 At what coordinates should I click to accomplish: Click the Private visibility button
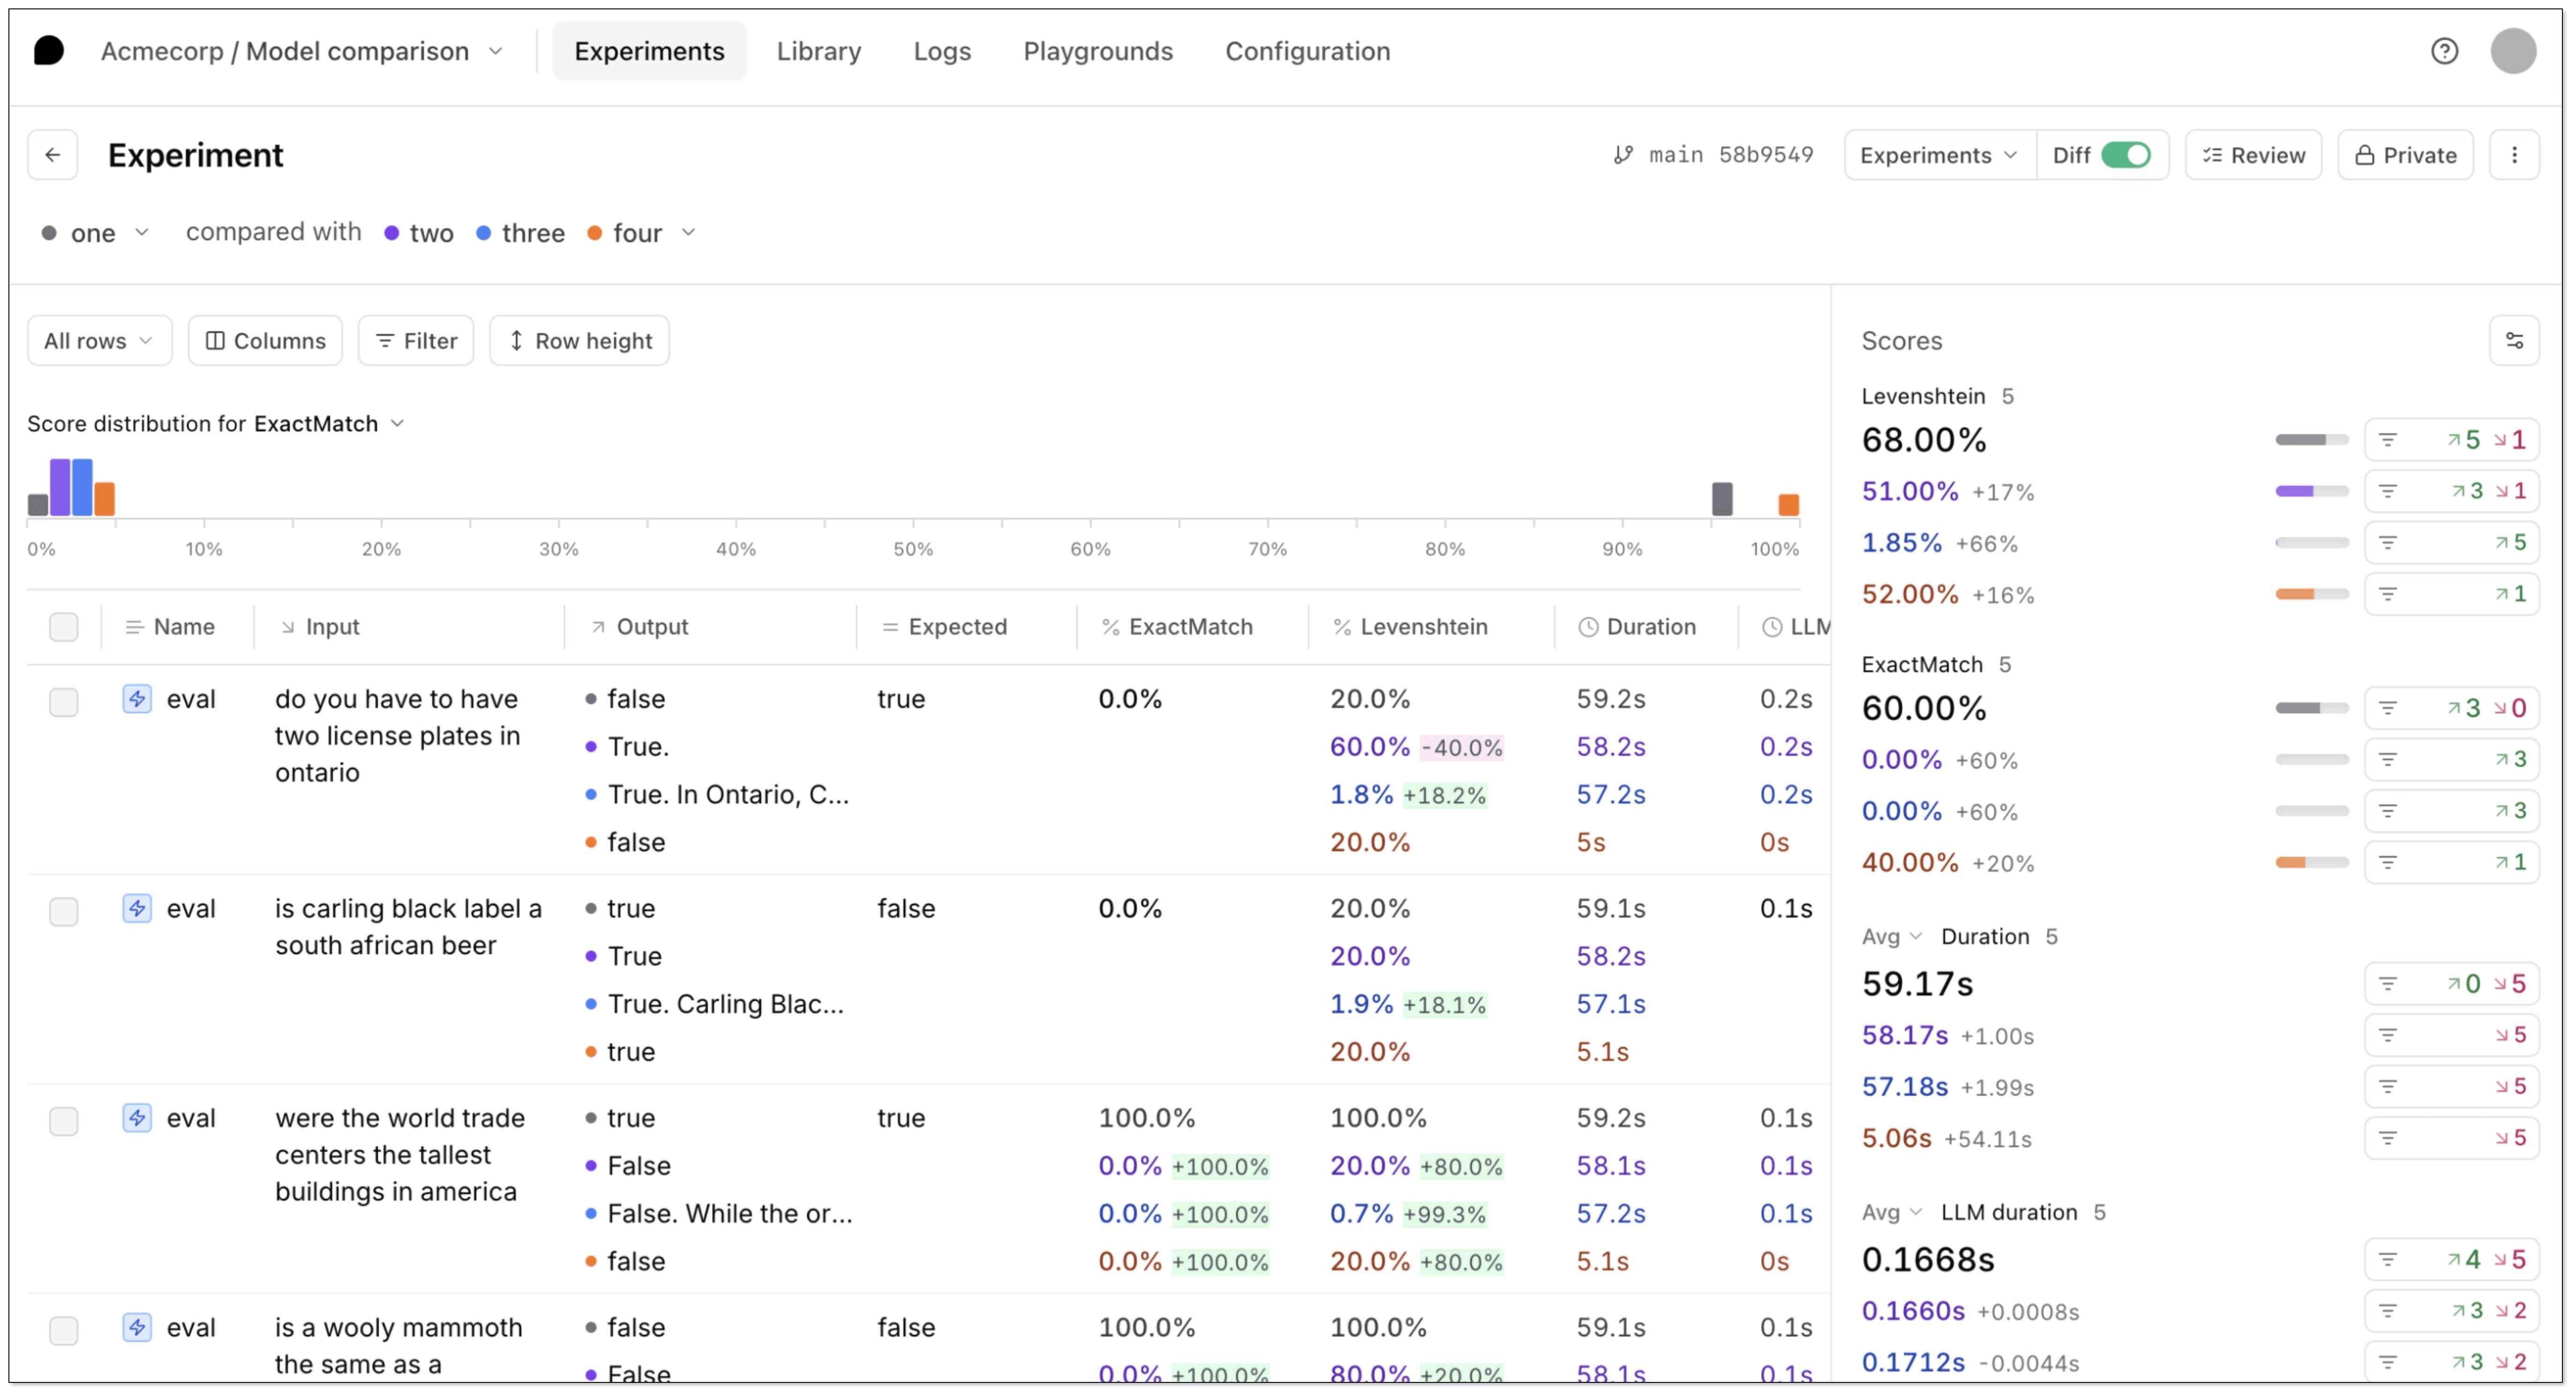2405,155
